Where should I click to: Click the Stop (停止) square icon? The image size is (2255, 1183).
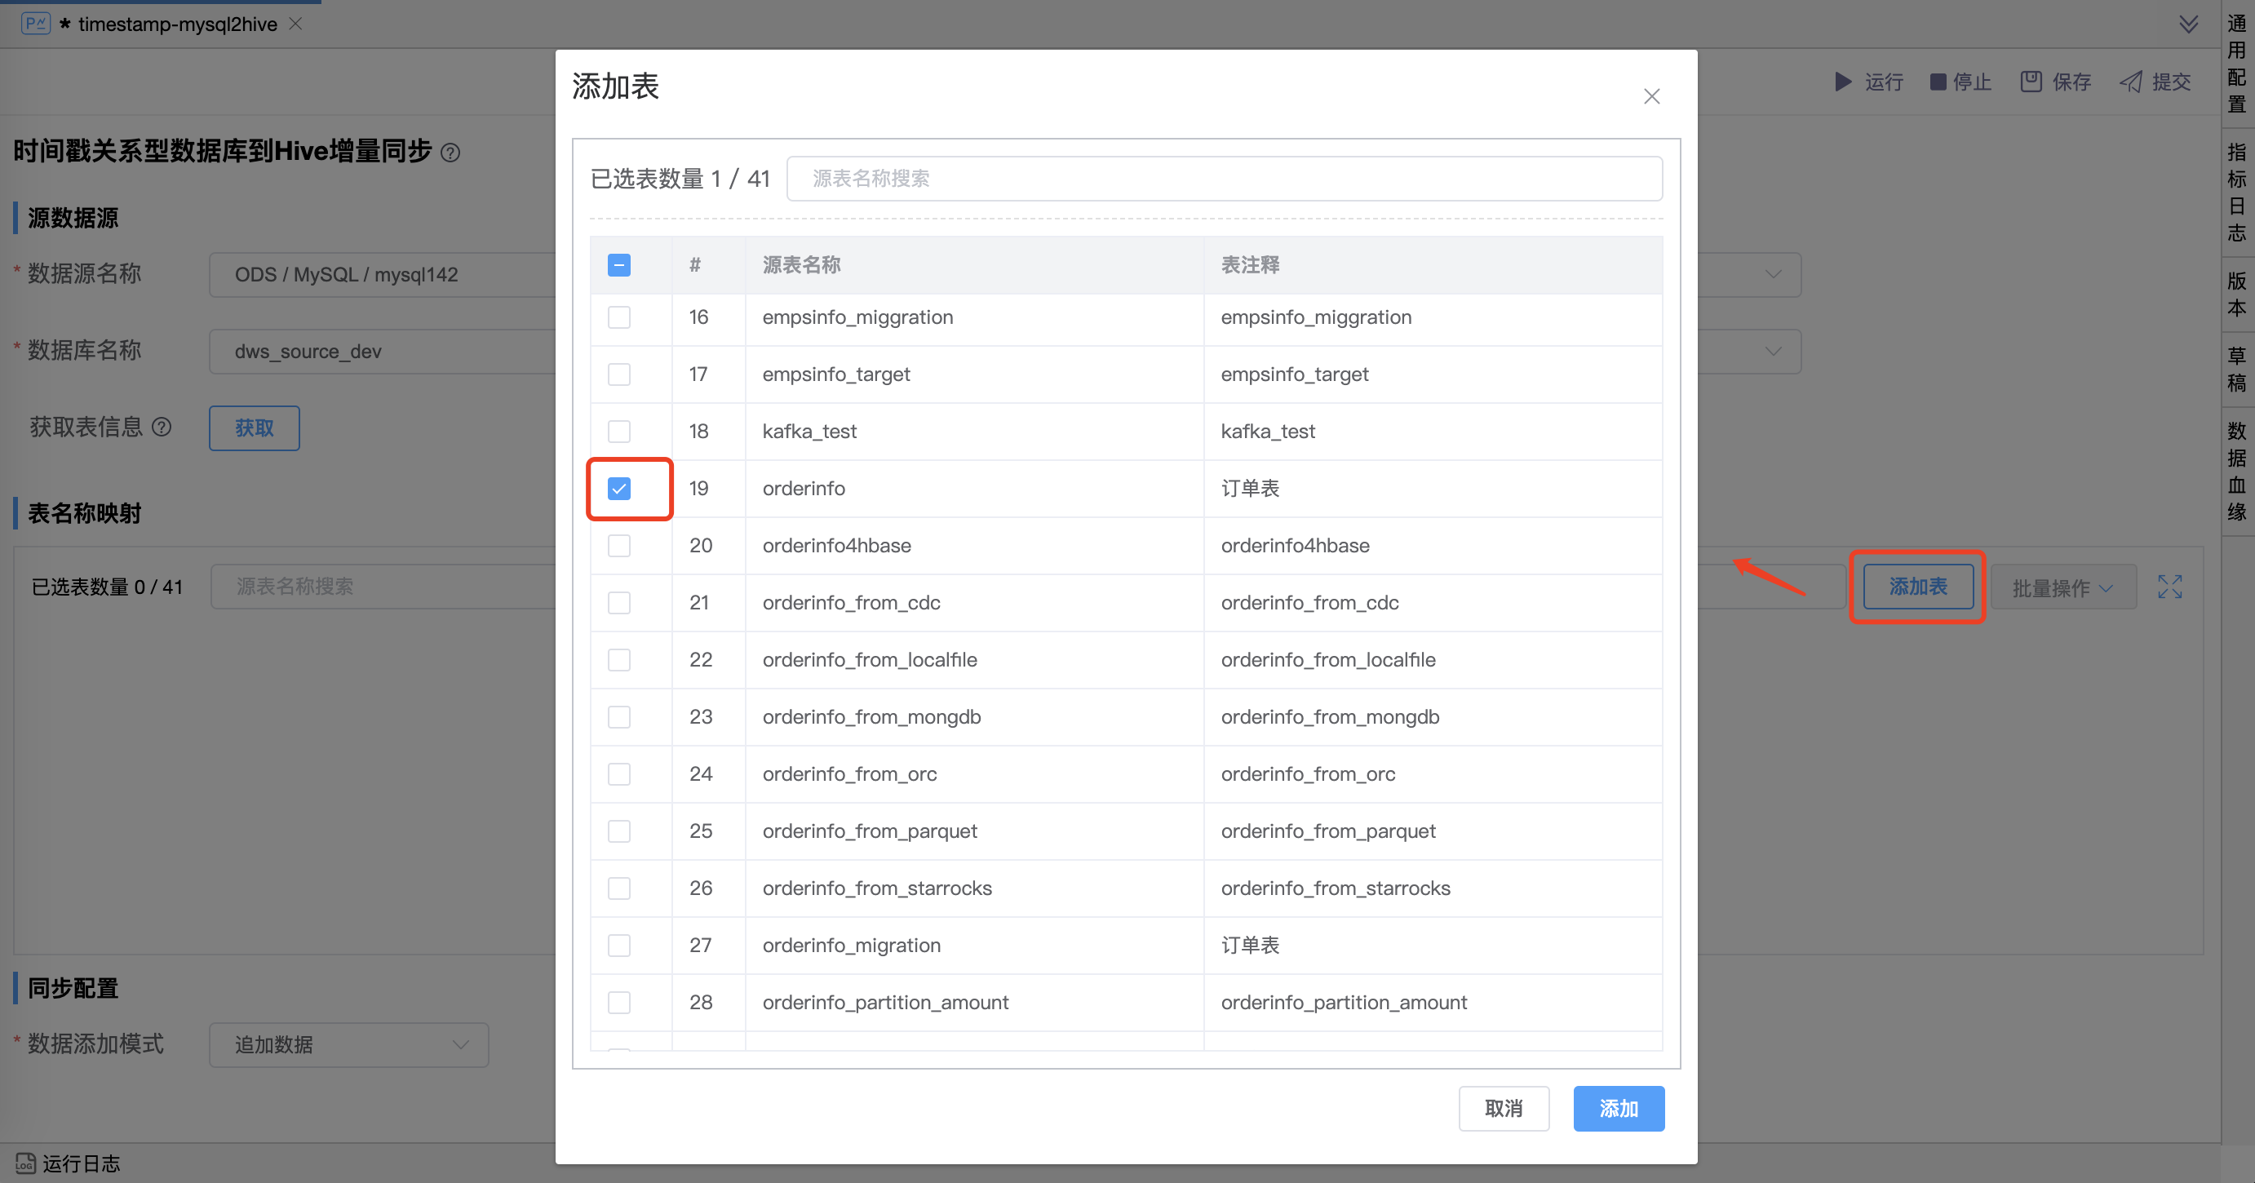click(1938, 82)
